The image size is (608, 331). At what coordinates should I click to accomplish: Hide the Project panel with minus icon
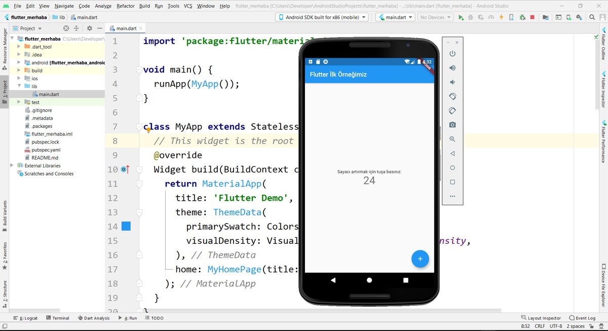pos(99,28)
